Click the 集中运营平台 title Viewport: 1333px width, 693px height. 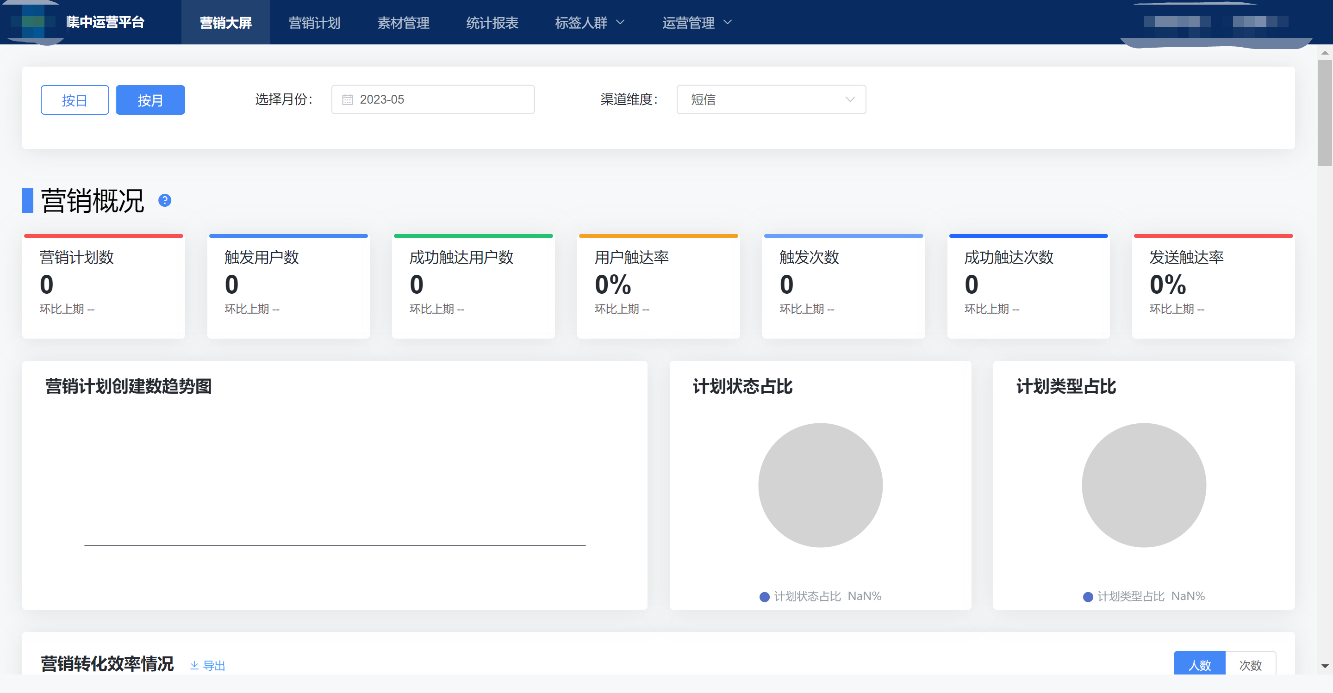point(106,22)
